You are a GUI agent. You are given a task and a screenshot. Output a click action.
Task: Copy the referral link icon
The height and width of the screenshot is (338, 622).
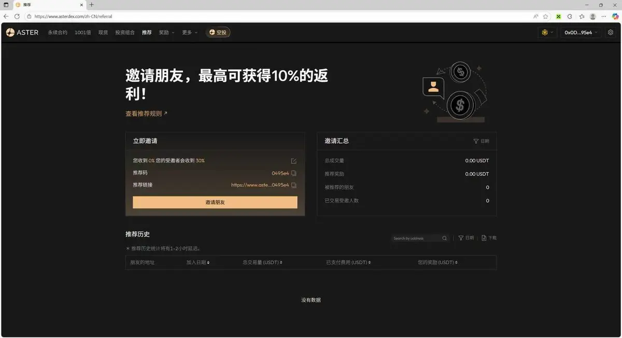coord(294,185)
